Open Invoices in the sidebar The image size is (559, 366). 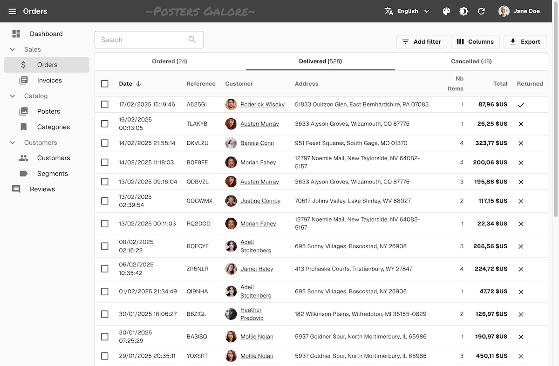[x=49, y=81]
